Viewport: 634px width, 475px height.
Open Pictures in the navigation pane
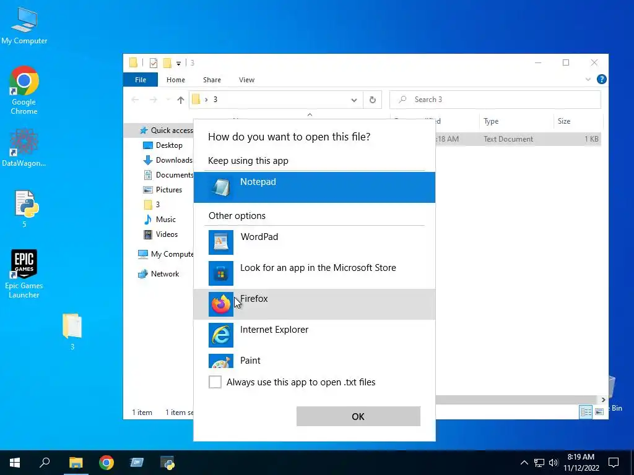coord(163,189)
